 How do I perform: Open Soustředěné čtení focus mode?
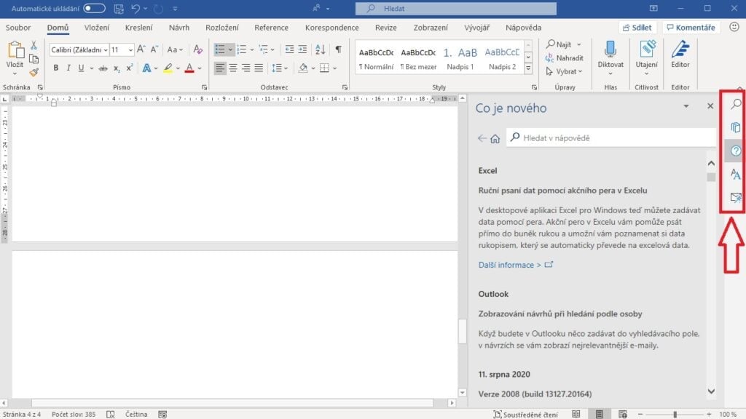tap(525, 414)
